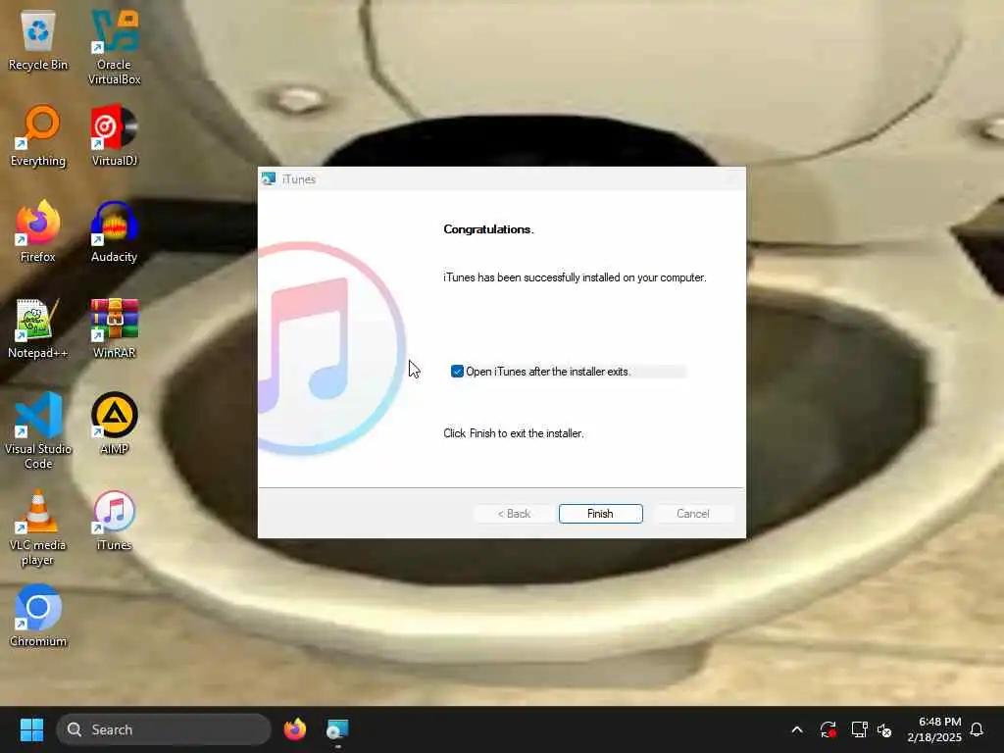Image resolution: width=1004 pixels, height=753 pixels.
Task: Select the Firefox desktop shortcut
Action: point(38,231)
